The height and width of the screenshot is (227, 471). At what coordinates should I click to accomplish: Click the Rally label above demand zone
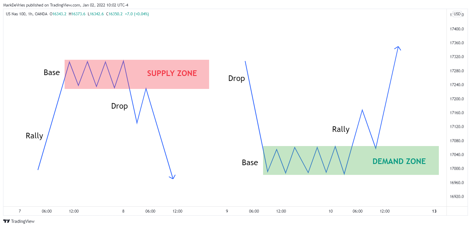click(341, 129)
